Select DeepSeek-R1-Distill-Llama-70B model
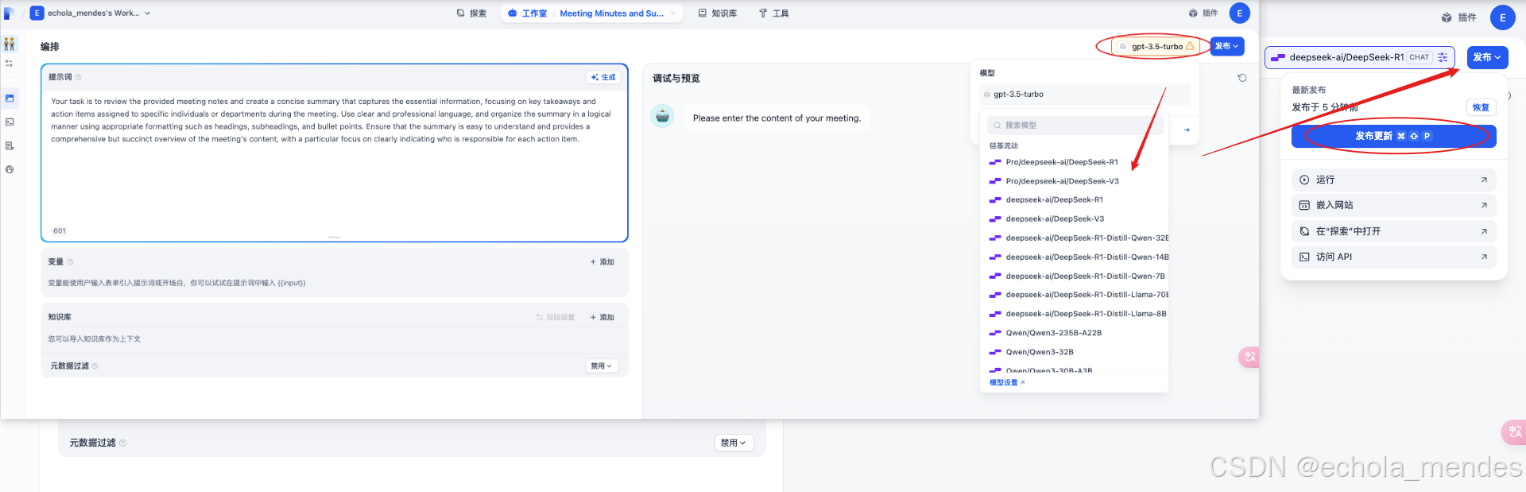The width and height of the screenshot is (1526, 492). coord(1075,295)
